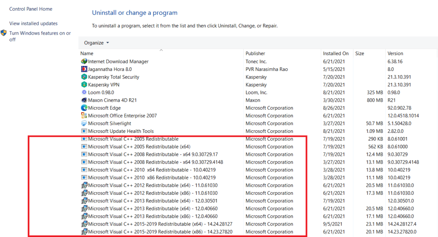This screenshot has width=438, height=237.
Task: Click the Microsoft Edge icon
Action: tap(84, 108)
